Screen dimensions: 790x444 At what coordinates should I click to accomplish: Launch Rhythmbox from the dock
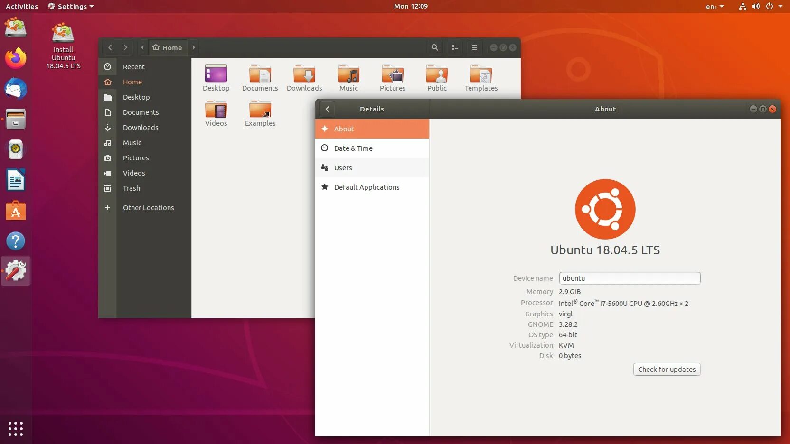tap(16, 149)
